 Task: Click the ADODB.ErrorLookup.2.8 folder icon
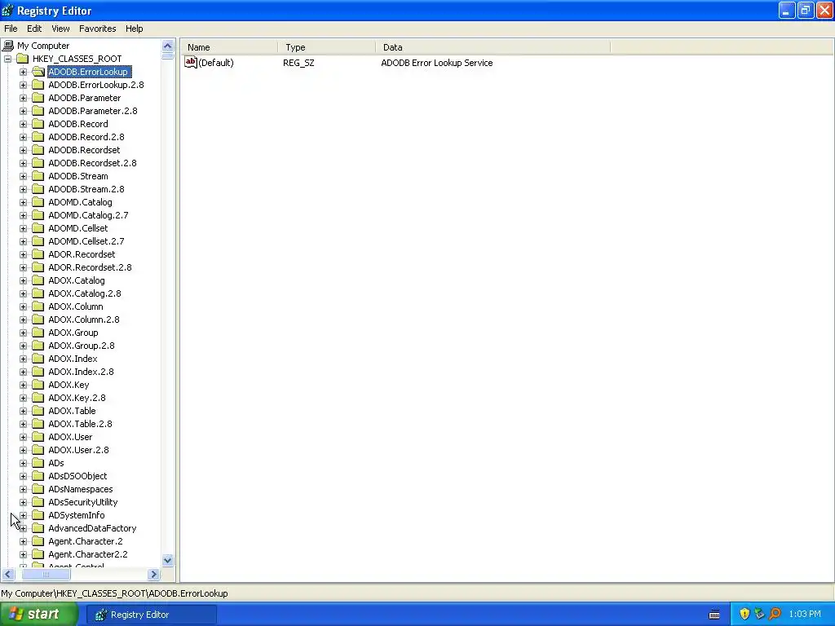(x=38, y=85)
